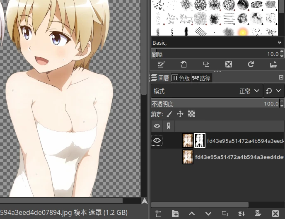This screenshot has width=285, height=219.
Task: Create a new brush
Action: [x=184, y=64]
